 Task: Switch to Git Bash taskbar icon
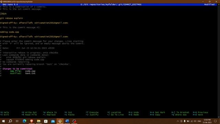click(60, 121)
